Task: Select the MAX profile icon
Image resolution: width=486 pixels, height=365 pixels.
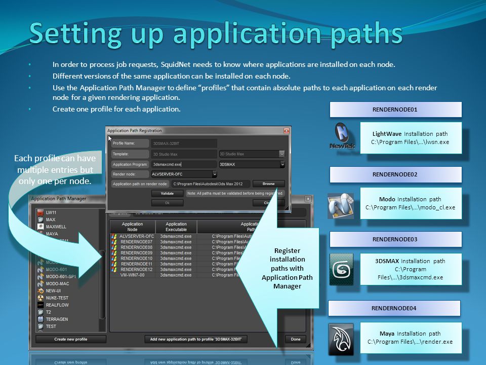Action: pyautogui.click(x=40, y=220)
